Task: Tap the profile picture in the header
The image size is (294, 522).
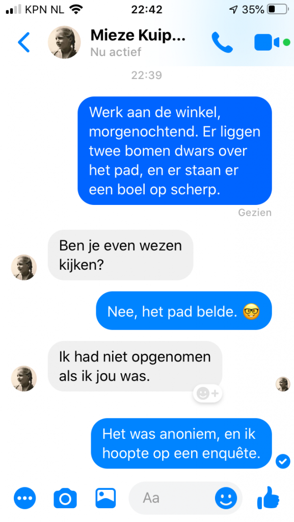Action: 65,42
